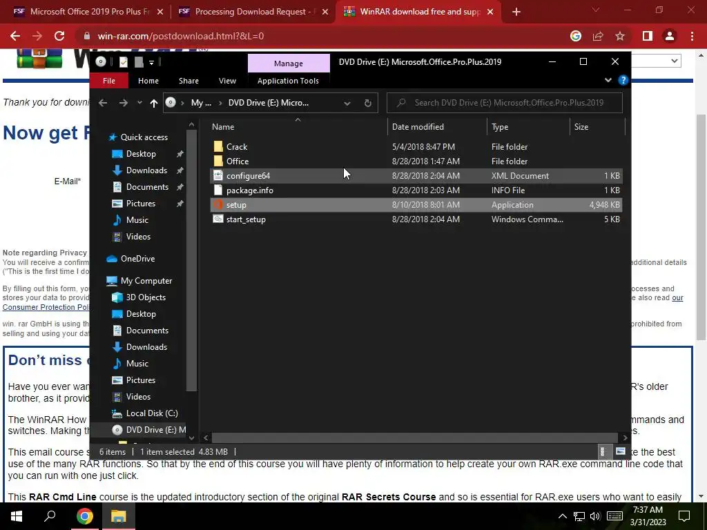Expand the File Explorer ribbon
This screenshot has width=707, height=530.
608,80
